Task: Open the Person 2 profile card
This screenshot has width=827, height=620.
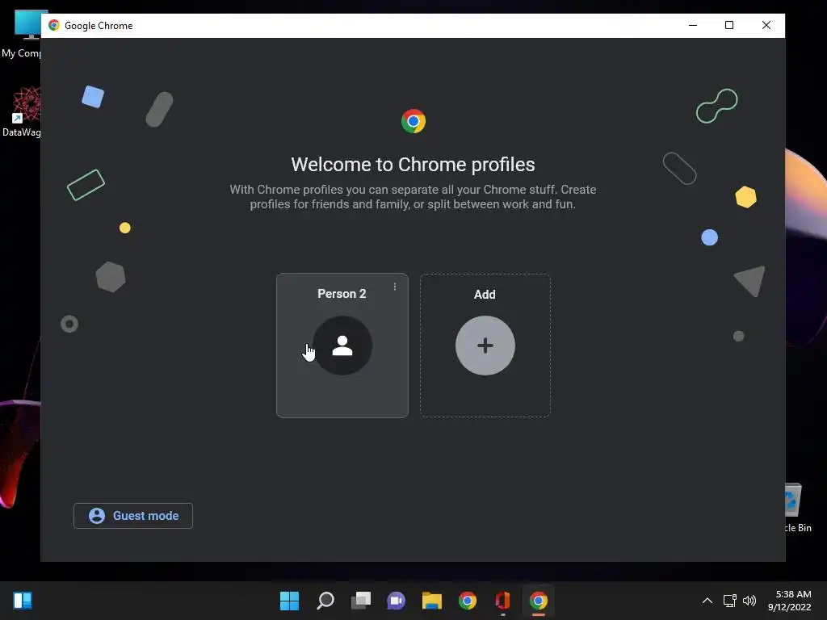Action: [342, 346]
